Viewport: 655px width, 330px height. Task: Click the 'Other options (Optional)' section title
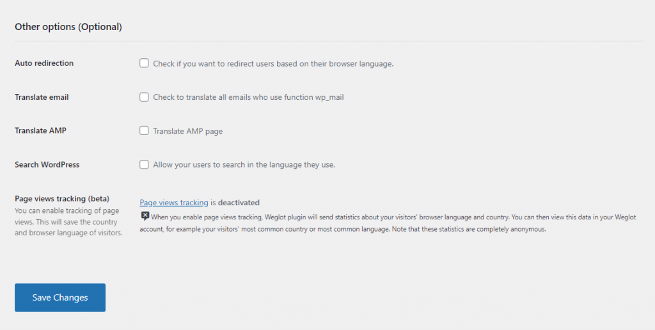click(x=68, y=27)
